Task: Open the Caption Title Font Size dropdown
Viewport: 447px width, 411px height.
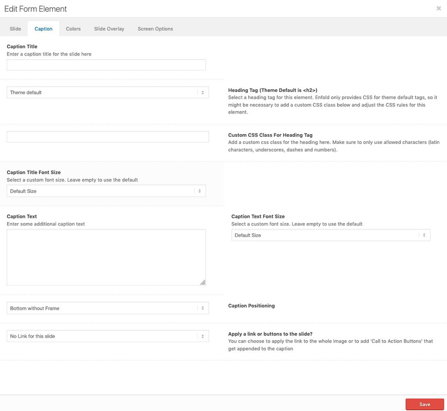Action: click(x=106, y=191)
